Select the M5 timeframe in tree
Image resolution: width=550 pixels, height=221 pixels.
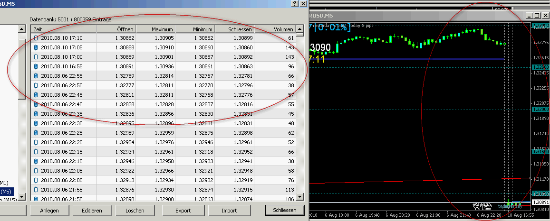[x=6, y=192]
